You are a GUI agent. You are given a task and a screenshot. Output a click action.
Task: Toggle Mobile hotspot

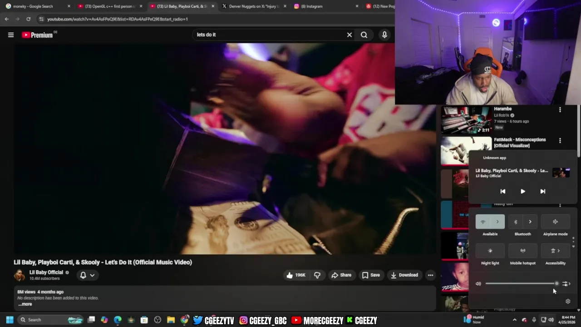tap(522, 251)
